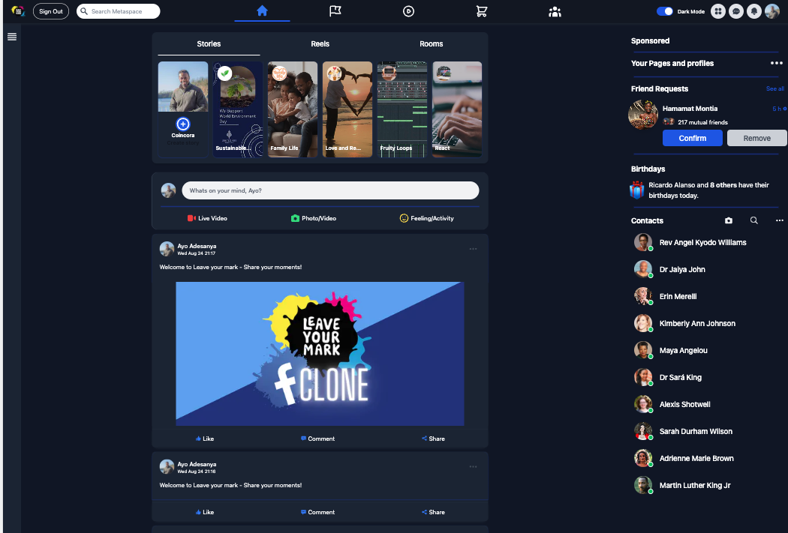Open options menu on the 21:17 post
788x533 pixels.
(473, 249)
